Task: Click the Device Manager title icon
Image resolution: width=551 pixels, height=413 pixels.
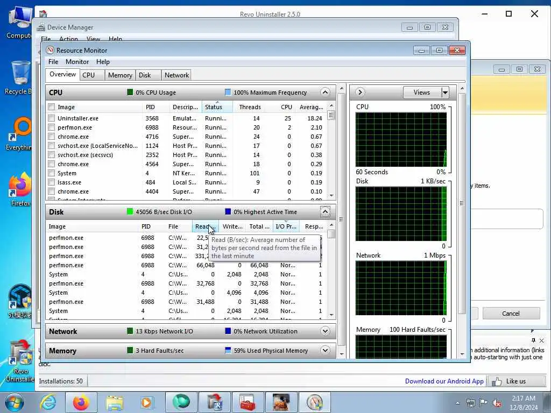Action: coord(41,27)
